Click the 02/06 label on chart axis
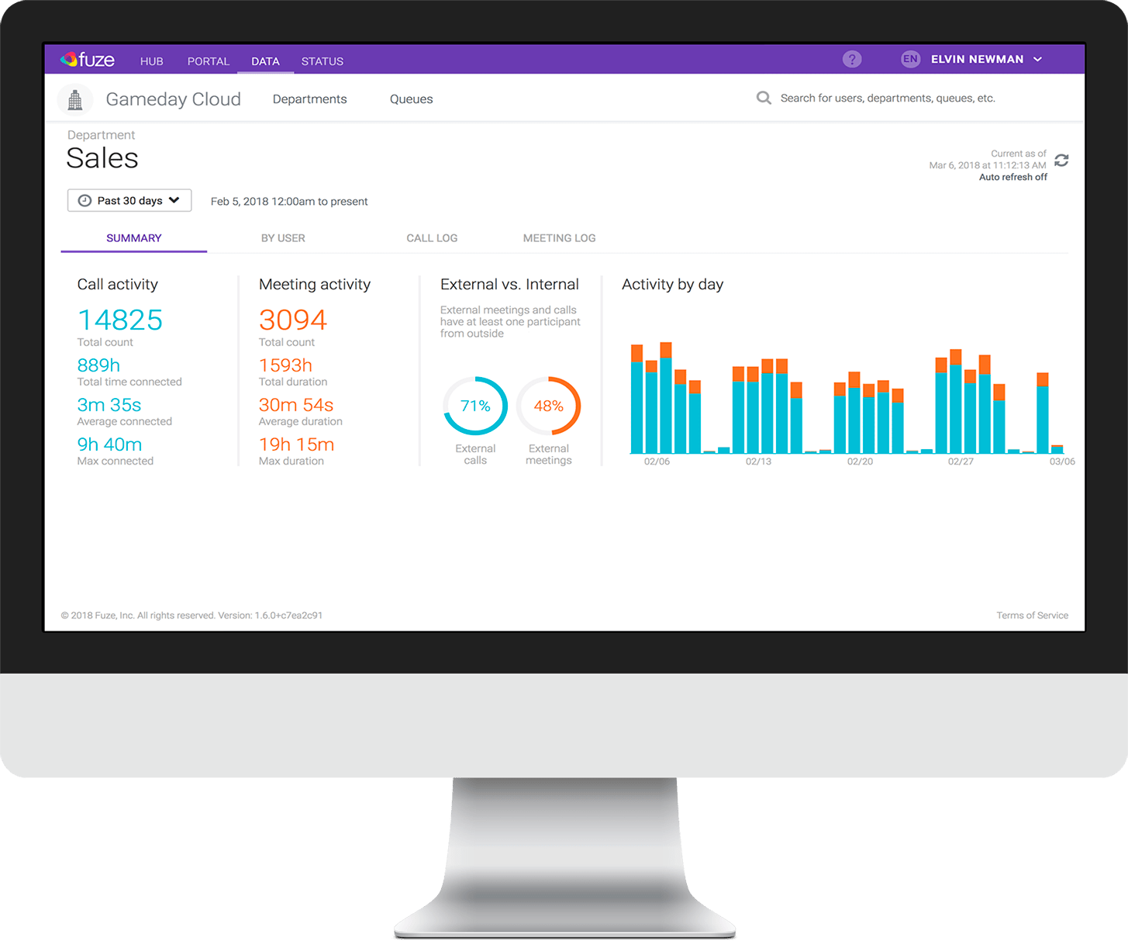The width and height of the screenshot is (1128, 941). [657, 462]
